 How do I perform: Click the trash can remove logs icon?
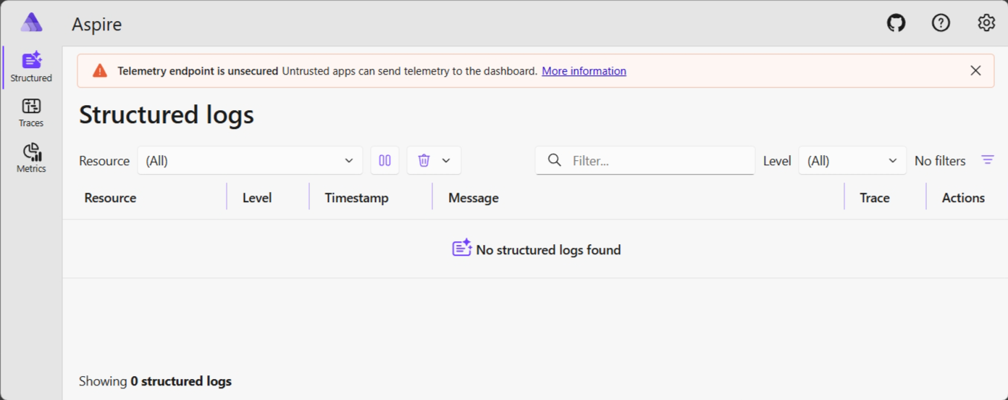tap(424, 160)
